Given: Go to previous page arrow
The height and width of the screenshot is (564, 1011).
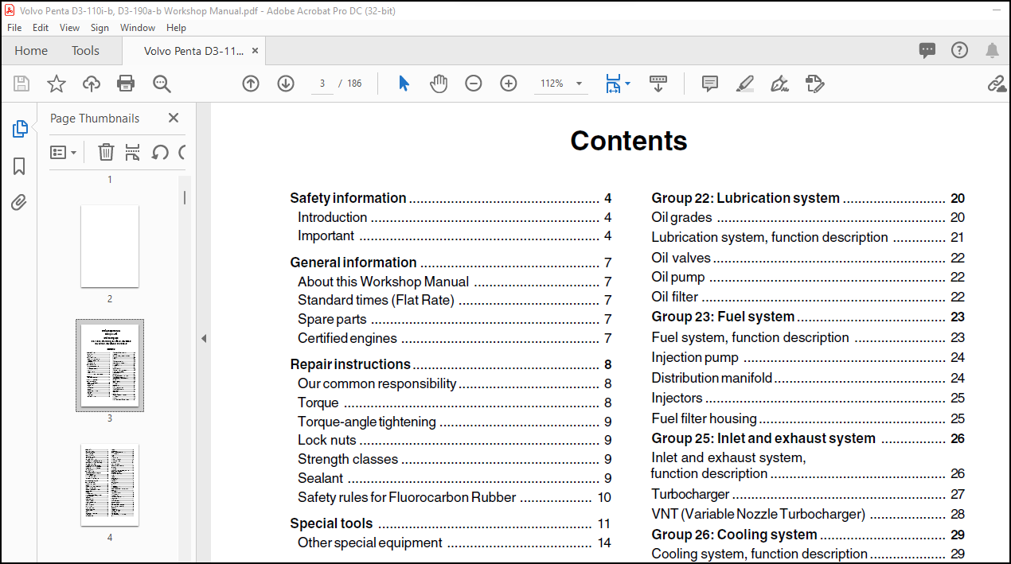Looking at the screenshot, I should 251,84.
